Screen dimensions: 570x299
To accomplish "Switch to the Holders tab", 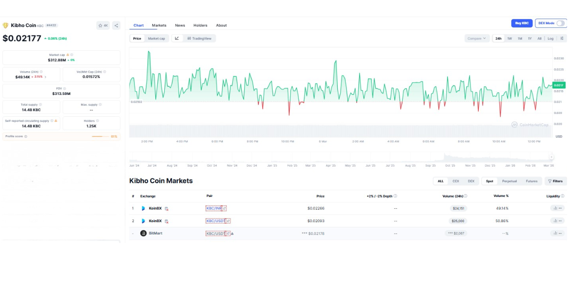I will coord(200,25).
